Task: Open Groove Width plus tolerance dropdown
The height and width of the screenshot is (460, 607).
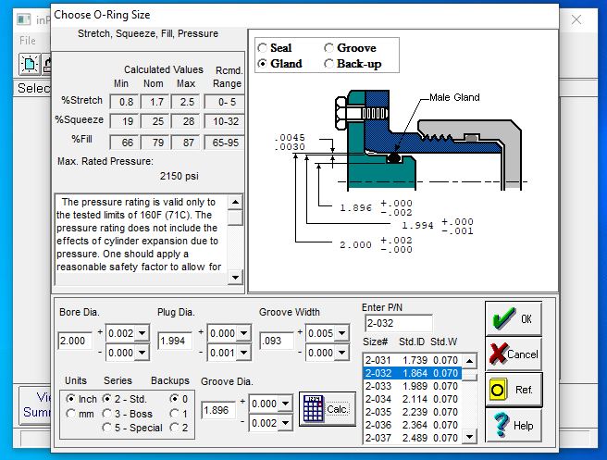Action: (341, 333)
